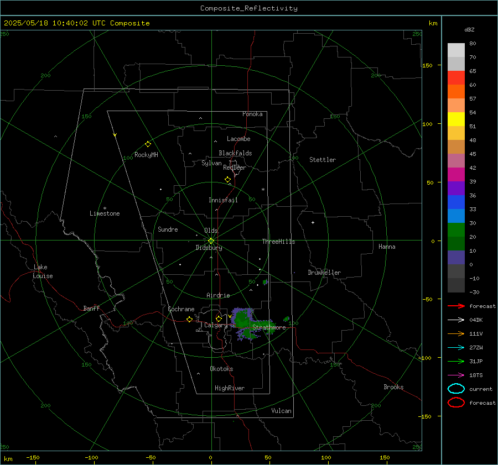Viewport: 498px width, 465px height.
Task: Click the cyan 27ZW arrow in the legend
Action: coord(456,348)
